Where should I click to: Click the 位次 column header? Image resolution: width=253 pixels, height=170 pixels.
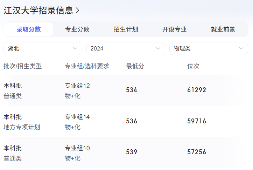tap(193, 66)
